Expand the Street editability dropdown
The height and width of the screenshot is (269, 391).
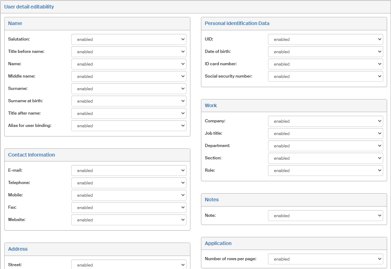pos(129,265)
